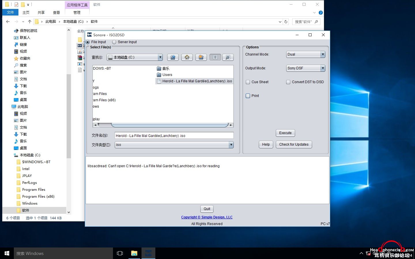This screenshot has height=259, width=415.
Task: Click Check for Updates button
Action: pyautogui.click(x=294, y=144)
